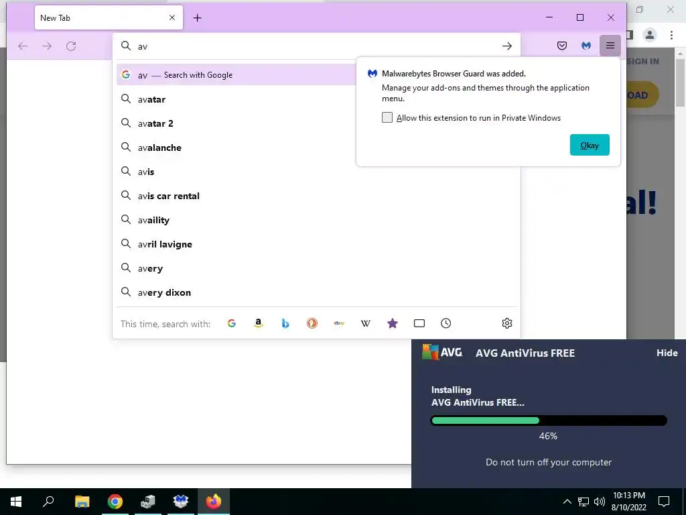Click the Go arrow in address bar
Image resolution: width=686 pixels, height=515 pixels.
point(506,46)
